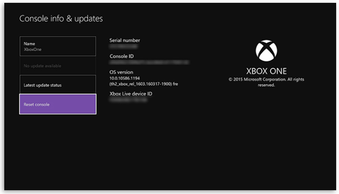Click the blurred Xbox Live device ID value
The width and height of the screenshot is (339, 194).
tap(128, 100)
